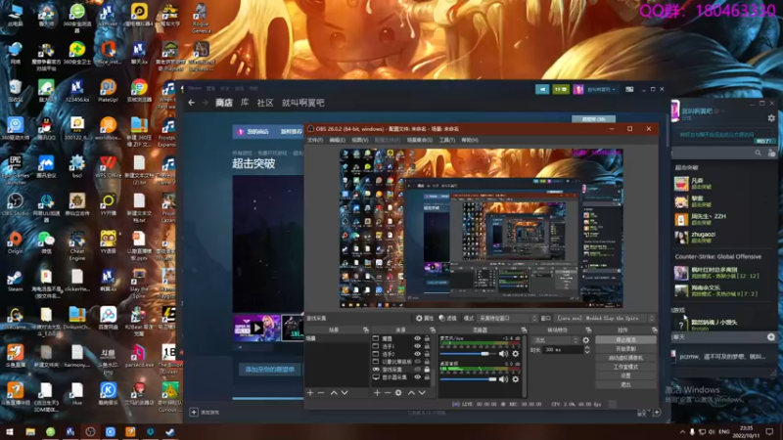The width and height of the screenshot is (783, 440).
Task: Remove the selected source with minus icon
Action: [388, 393]
